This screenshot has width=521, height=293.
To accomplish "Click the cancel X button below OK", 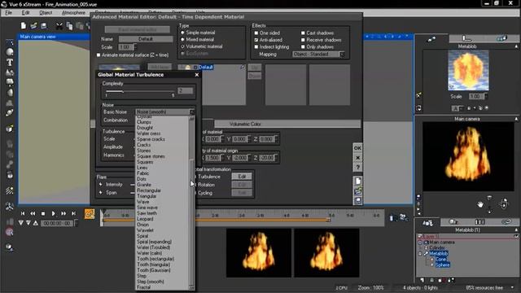I will tap(357, 157).
